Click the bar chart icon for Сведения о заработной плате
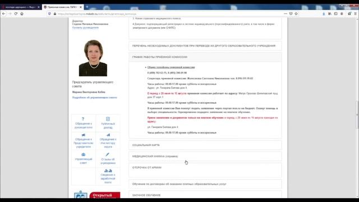Viewport: 359px width, 202px height. [108, 171]
